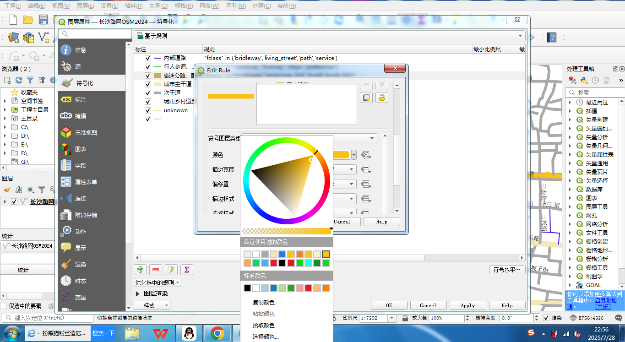
Task: Expand the 最近用过 toolbox group
Action: click(x=570, y=102)
